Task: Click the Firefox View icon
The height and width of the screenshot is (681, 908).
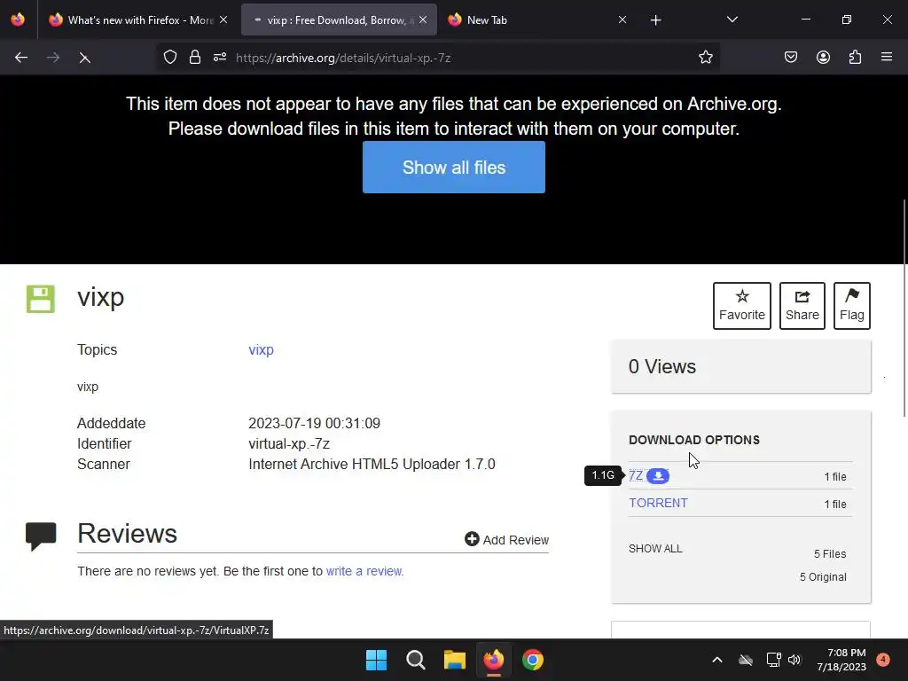Action: coord(18,20)
